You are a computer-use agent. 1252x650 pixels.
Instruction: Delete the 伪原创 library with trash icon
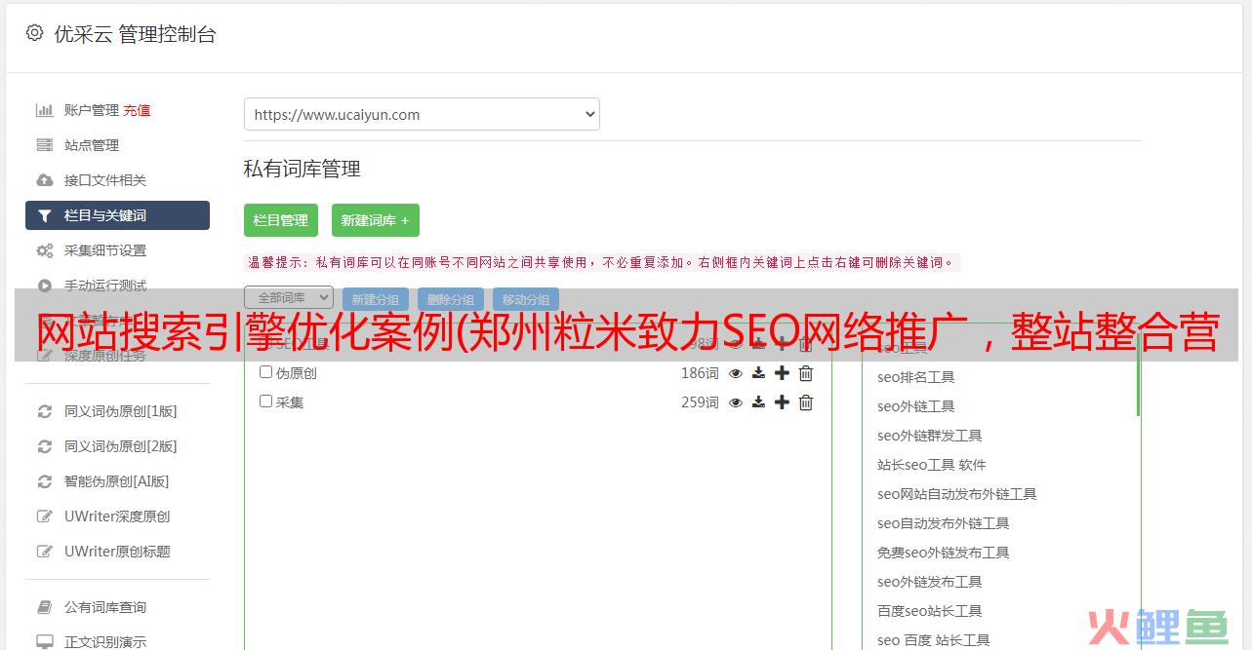[x=806, y=373]
